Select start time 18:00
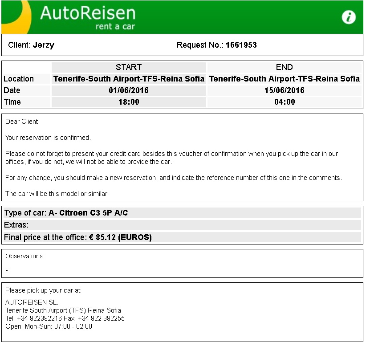366x342 pixels. [129, 102]
